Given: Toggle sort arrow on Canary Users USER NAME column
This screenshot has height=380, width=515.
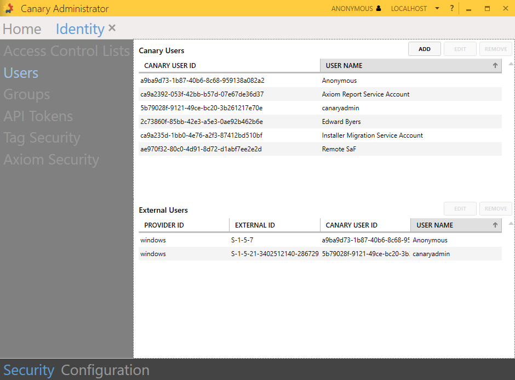Looking at the screenshot, I should pyautogui.click(x=495, y=66).
